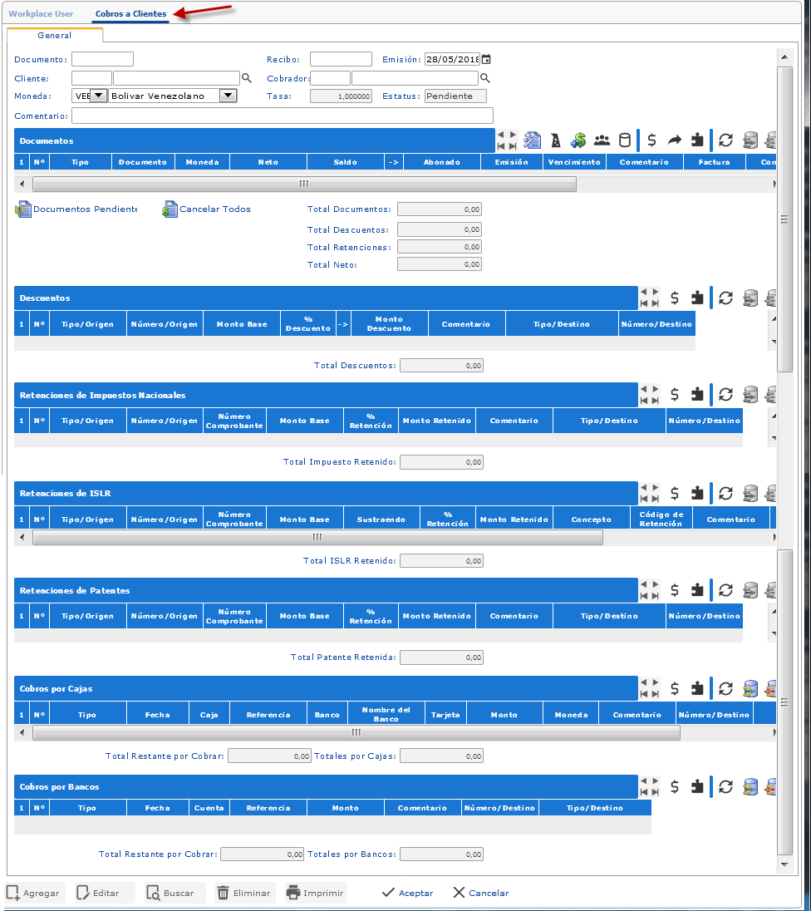Click into the Recibo input field
This screenshot has height=911, width=811.
[341, 59]
